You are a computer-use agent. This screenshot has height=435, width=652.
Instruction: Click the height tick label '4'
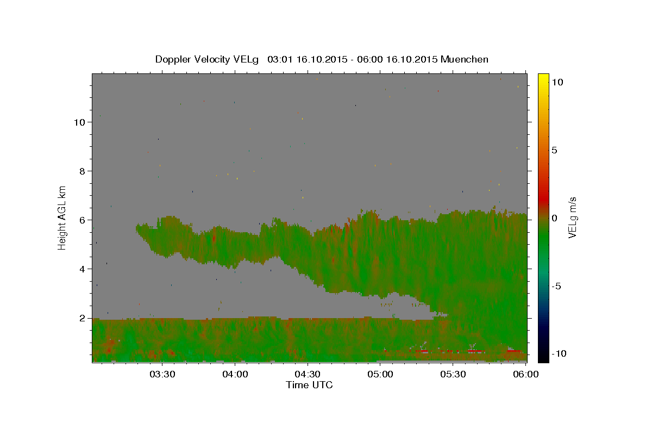[x=83, y=269]
